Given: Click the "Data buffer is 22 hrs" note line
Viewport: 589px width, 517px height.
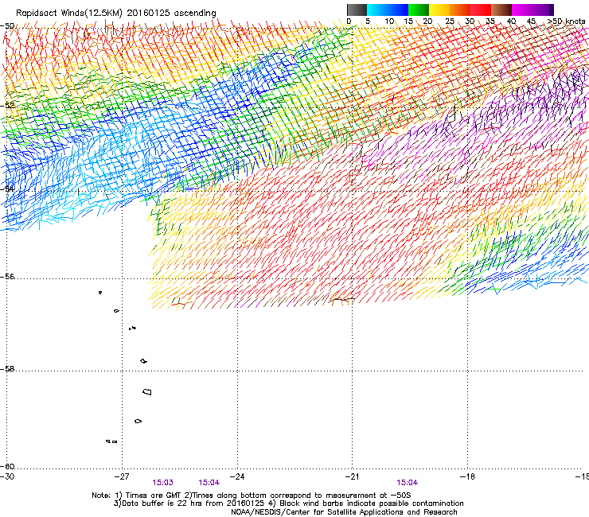Looking at the screenshot, I should 288,503.
